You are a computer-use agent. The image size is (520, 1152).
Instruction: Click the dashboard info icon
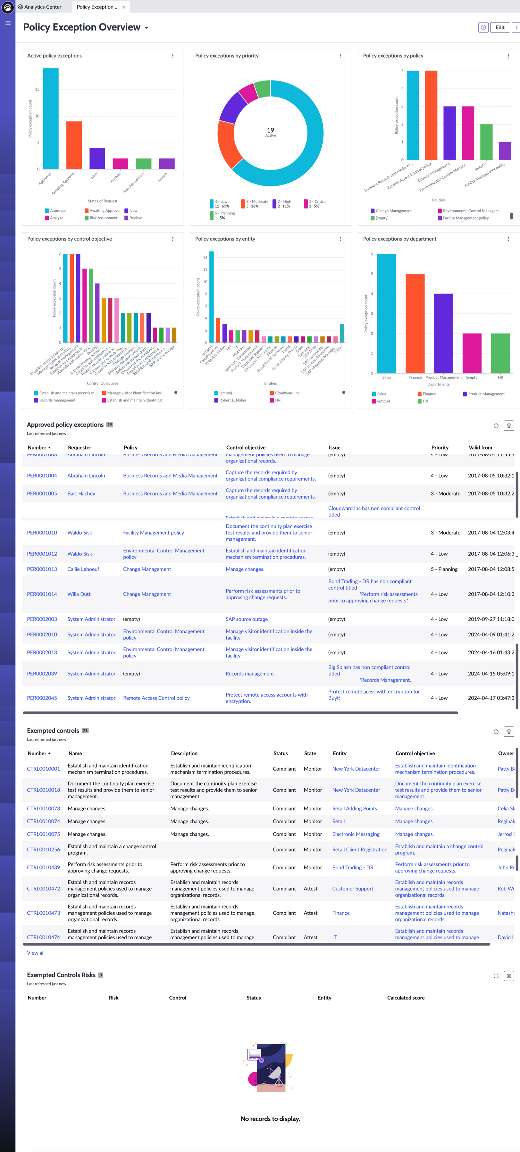coord(483,27)
